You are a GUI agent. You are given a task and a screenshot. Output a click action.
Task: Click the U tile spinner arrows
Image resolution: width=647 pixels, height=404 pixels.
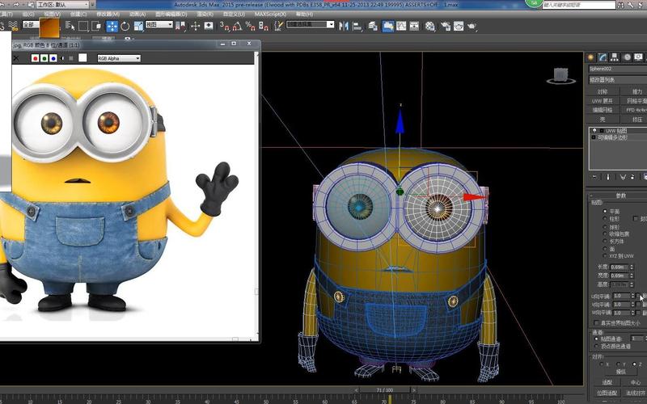coord(632,296)
